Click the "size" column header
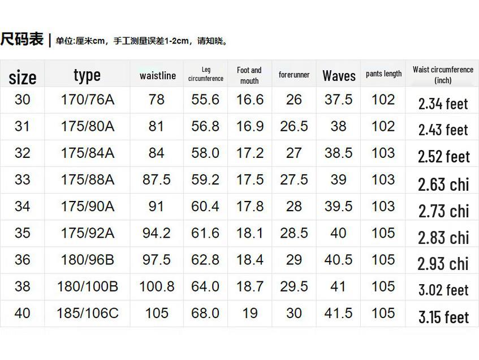This screenshot has height=360, width=479. click(x=22, y=76)
